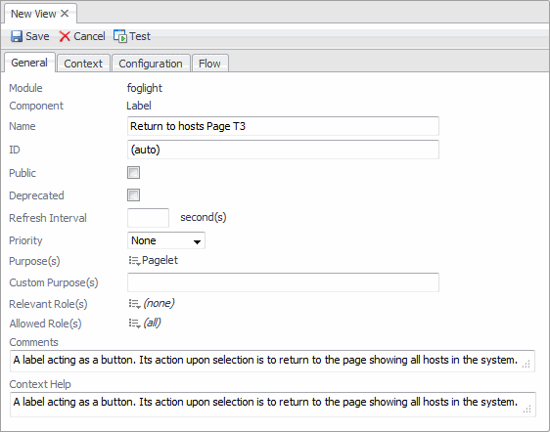Focus the Name input field
Viewport: 550px width, 432px height.
283,126
